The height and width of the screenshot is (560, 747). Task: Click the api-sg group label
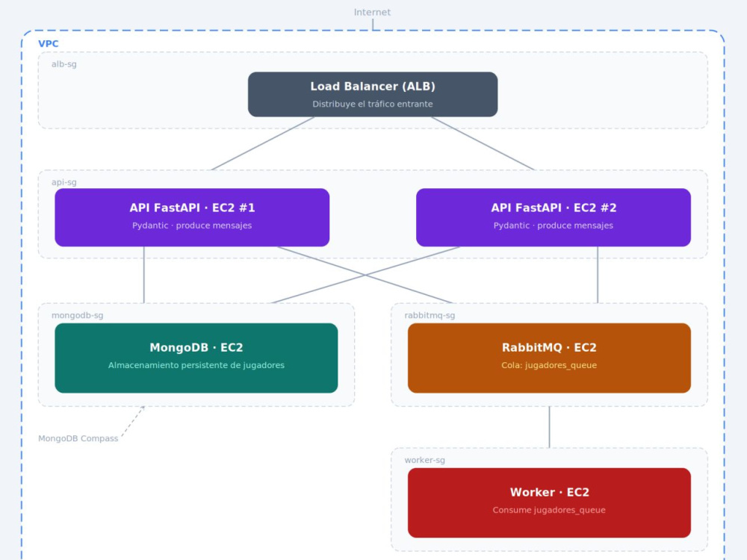(63, 182)
